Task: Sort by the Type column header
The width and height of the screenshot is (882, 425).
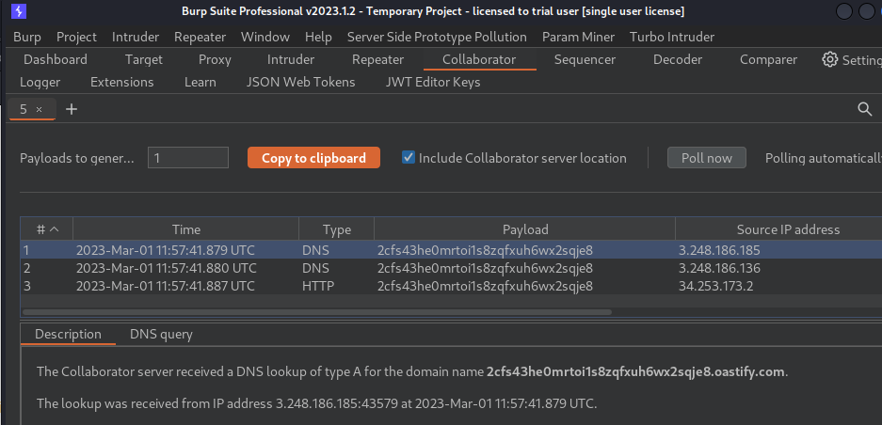Action: coord(336,229)
